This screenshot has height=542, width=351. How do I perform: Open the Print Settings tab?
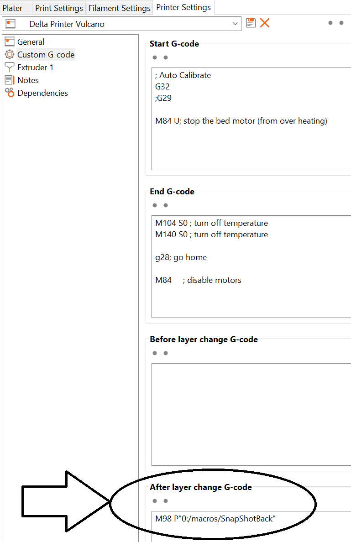(x=59, y=8)
